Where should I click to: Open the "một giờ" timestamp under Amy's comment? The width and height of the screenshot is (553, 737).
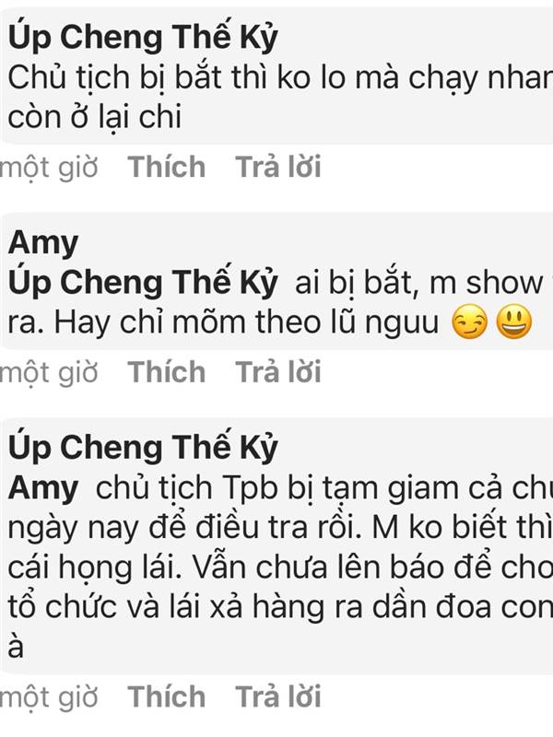coord(49,373)
